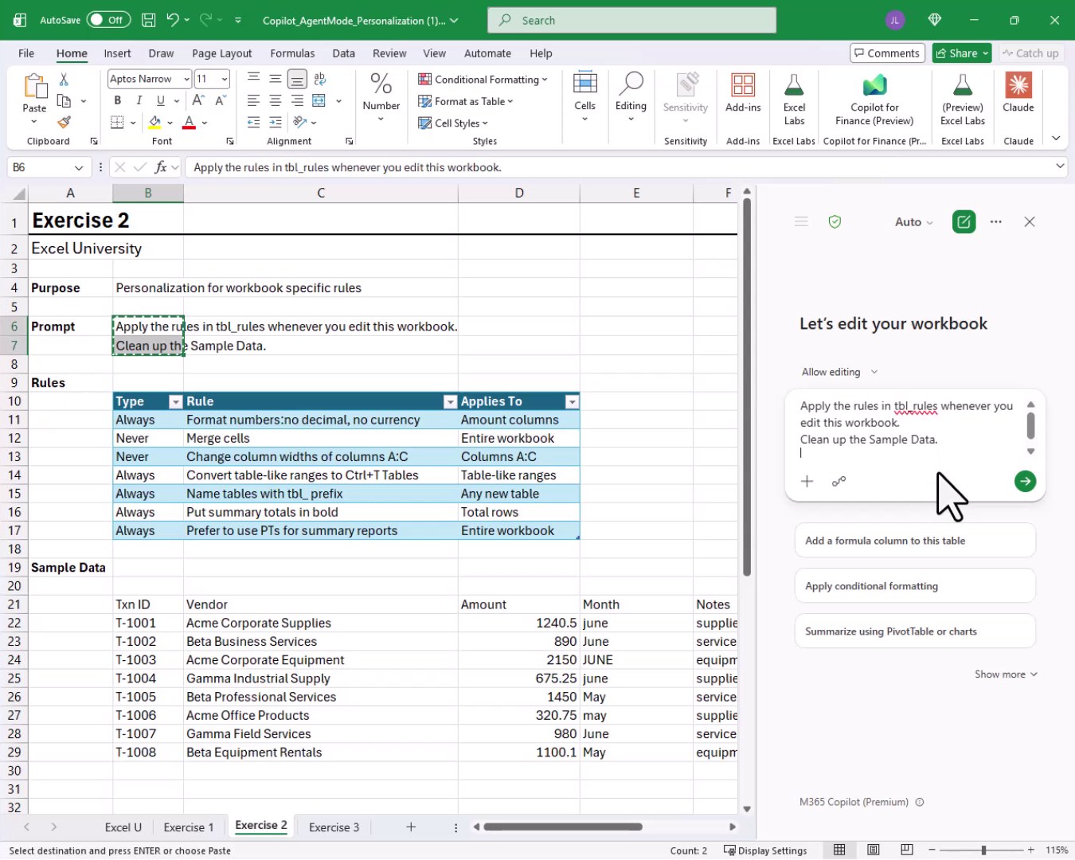
Task: Click 'Add a formula column to this table'
Action: [x=915, y=541]
